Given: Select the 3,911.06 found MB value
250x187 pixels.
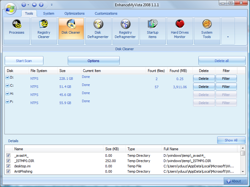Looking at the screenshot, I should pyautogui.click(x=180, y=87).
